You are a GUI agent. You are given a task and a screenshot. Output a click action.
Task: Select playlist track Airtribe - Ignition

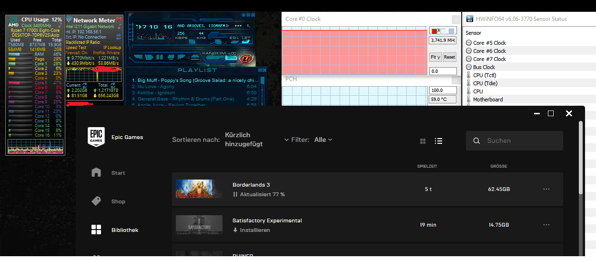pyautogui.click(x=194, y=93)
